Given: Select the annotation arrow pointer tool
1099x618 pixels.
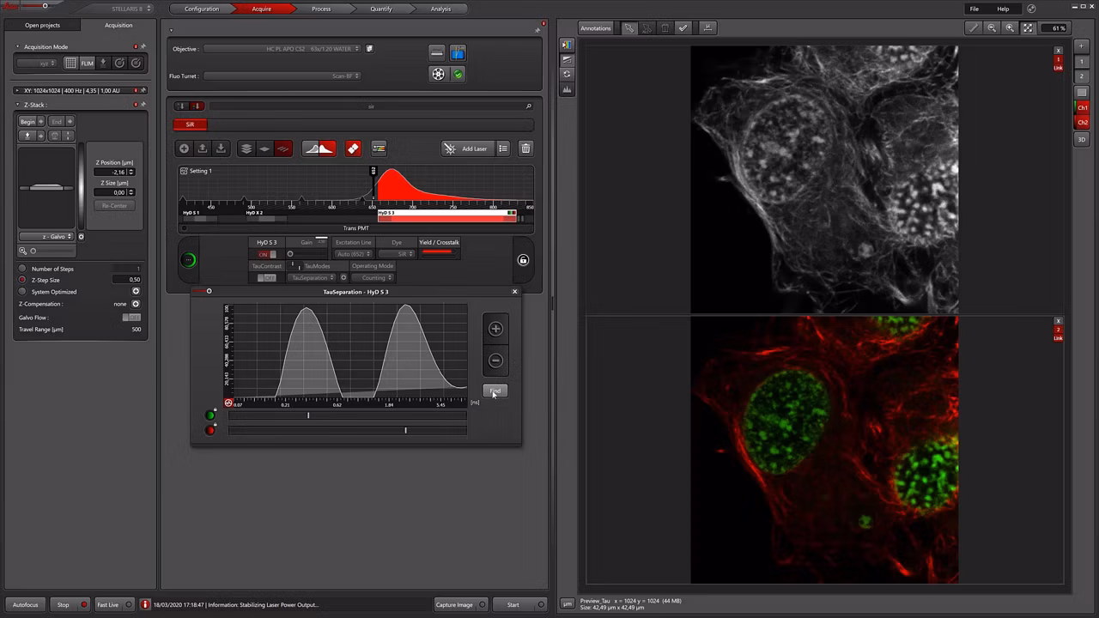Looking at the screenshot, I should (x=629, y=28).
